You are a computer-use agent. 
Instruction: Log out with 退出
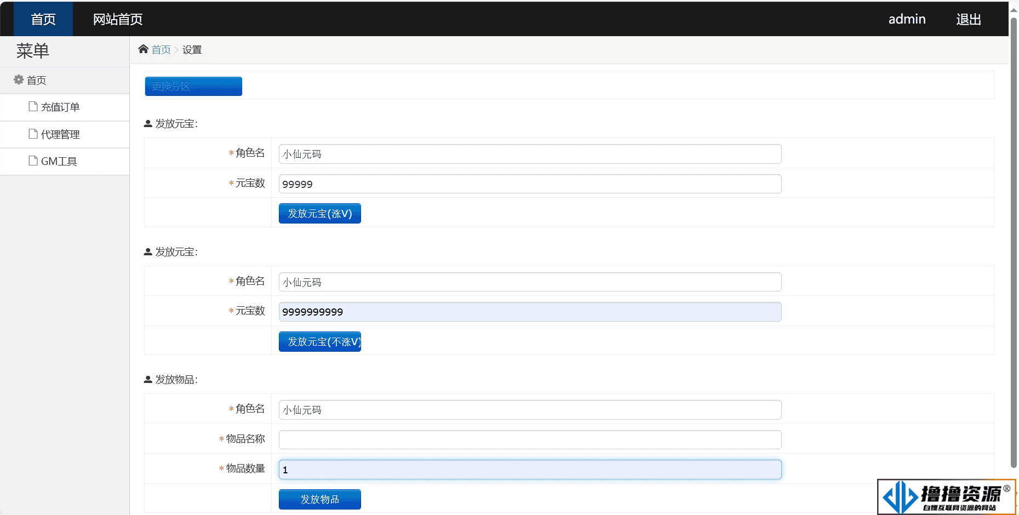969,19
